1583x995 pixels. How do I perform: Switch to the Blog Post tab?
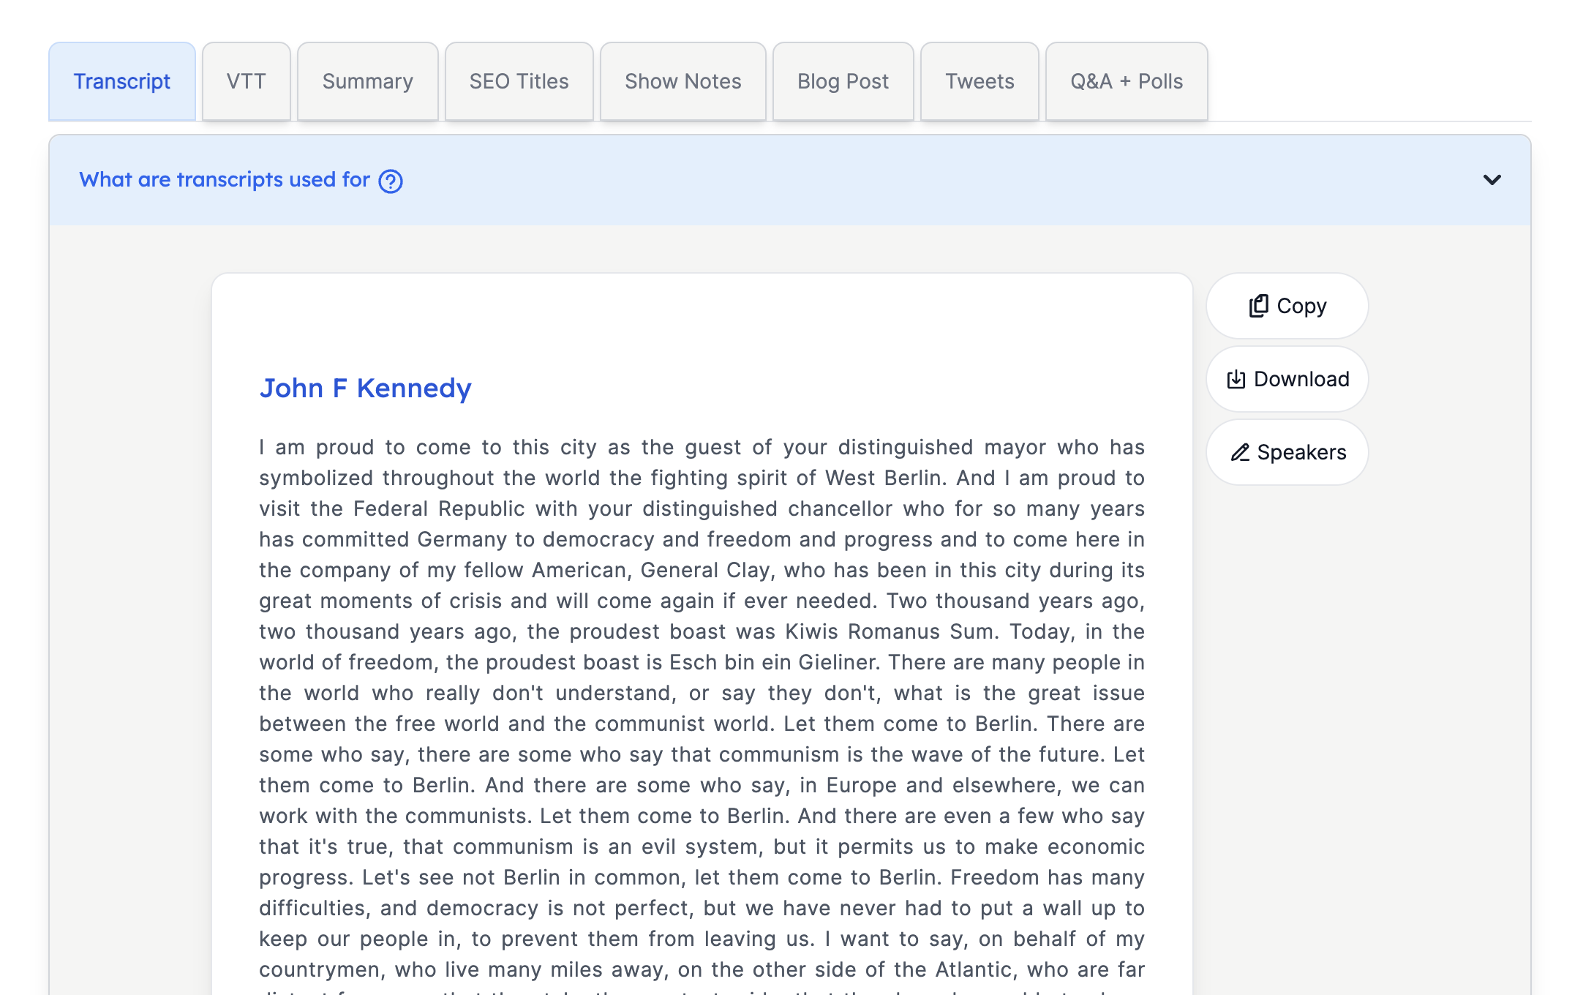pos(843,81)
